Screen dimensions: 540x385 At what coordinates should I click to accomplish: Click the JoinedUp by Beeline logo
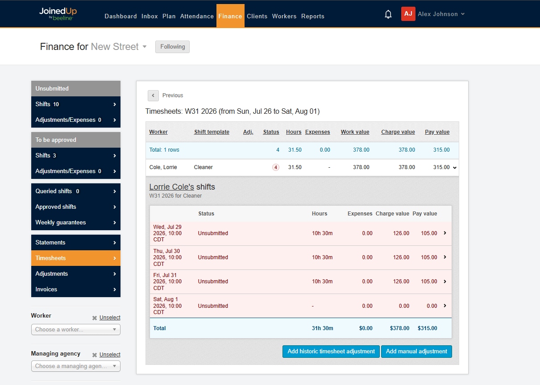click(x=58, y=14)
